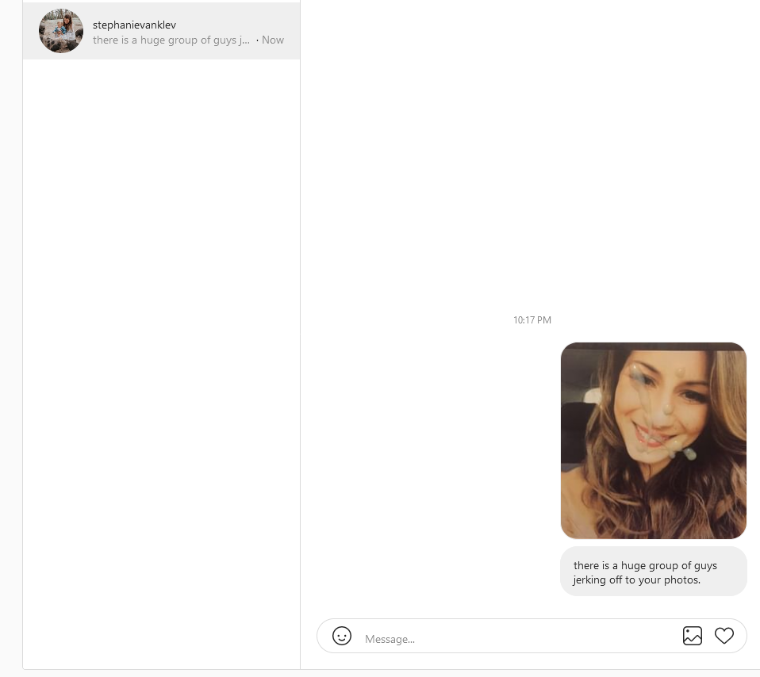Click the empty area of the conversation list
The height and width of the screenshot is (677, 760).
tap(161, 363)
